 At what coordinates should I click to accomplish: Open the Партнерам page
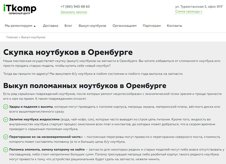coord(152,26)
